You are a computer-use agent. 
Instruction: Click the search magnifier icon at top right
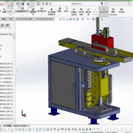tap(129, 4)
